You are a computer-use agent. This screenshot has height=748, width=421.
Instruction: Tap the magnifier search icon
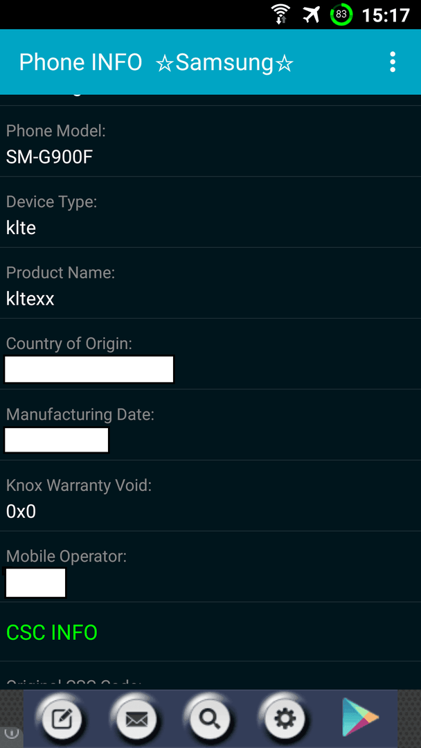210,718
